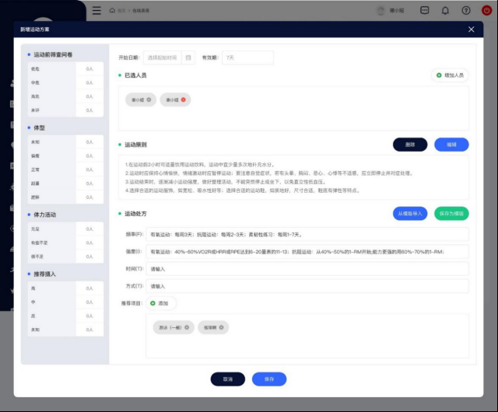Screen dimensions: 498x412
Task: Click principle line 1 about 运动饮料
Action: pyautogui.click(x=200, y=165)
